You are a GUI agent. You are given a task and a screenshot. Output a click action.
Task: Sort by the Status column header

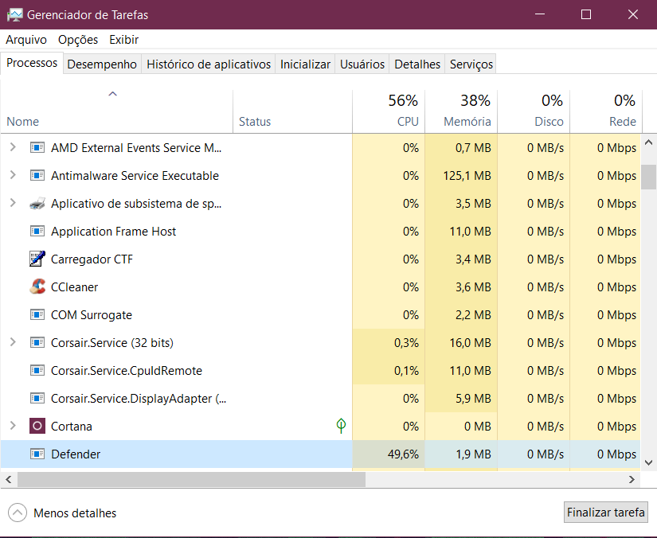point(292,111)
